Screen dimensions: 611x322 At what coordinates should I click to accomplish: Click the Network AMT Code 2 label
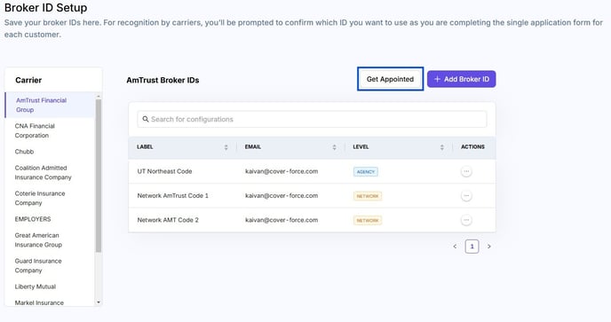(168, 220)
